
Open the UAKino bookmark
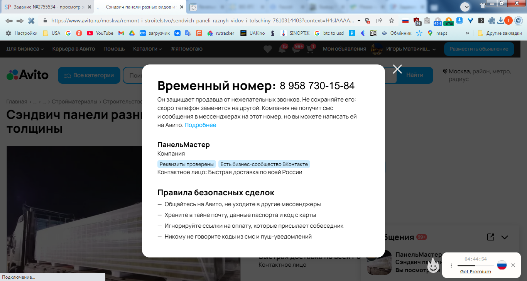[x=253, y=33]
